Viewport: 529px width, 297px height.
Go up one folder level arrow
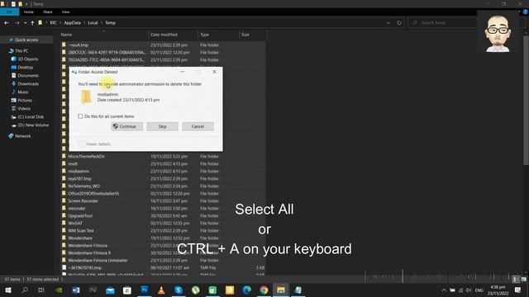pyautogui.click(x=32, y=22)
